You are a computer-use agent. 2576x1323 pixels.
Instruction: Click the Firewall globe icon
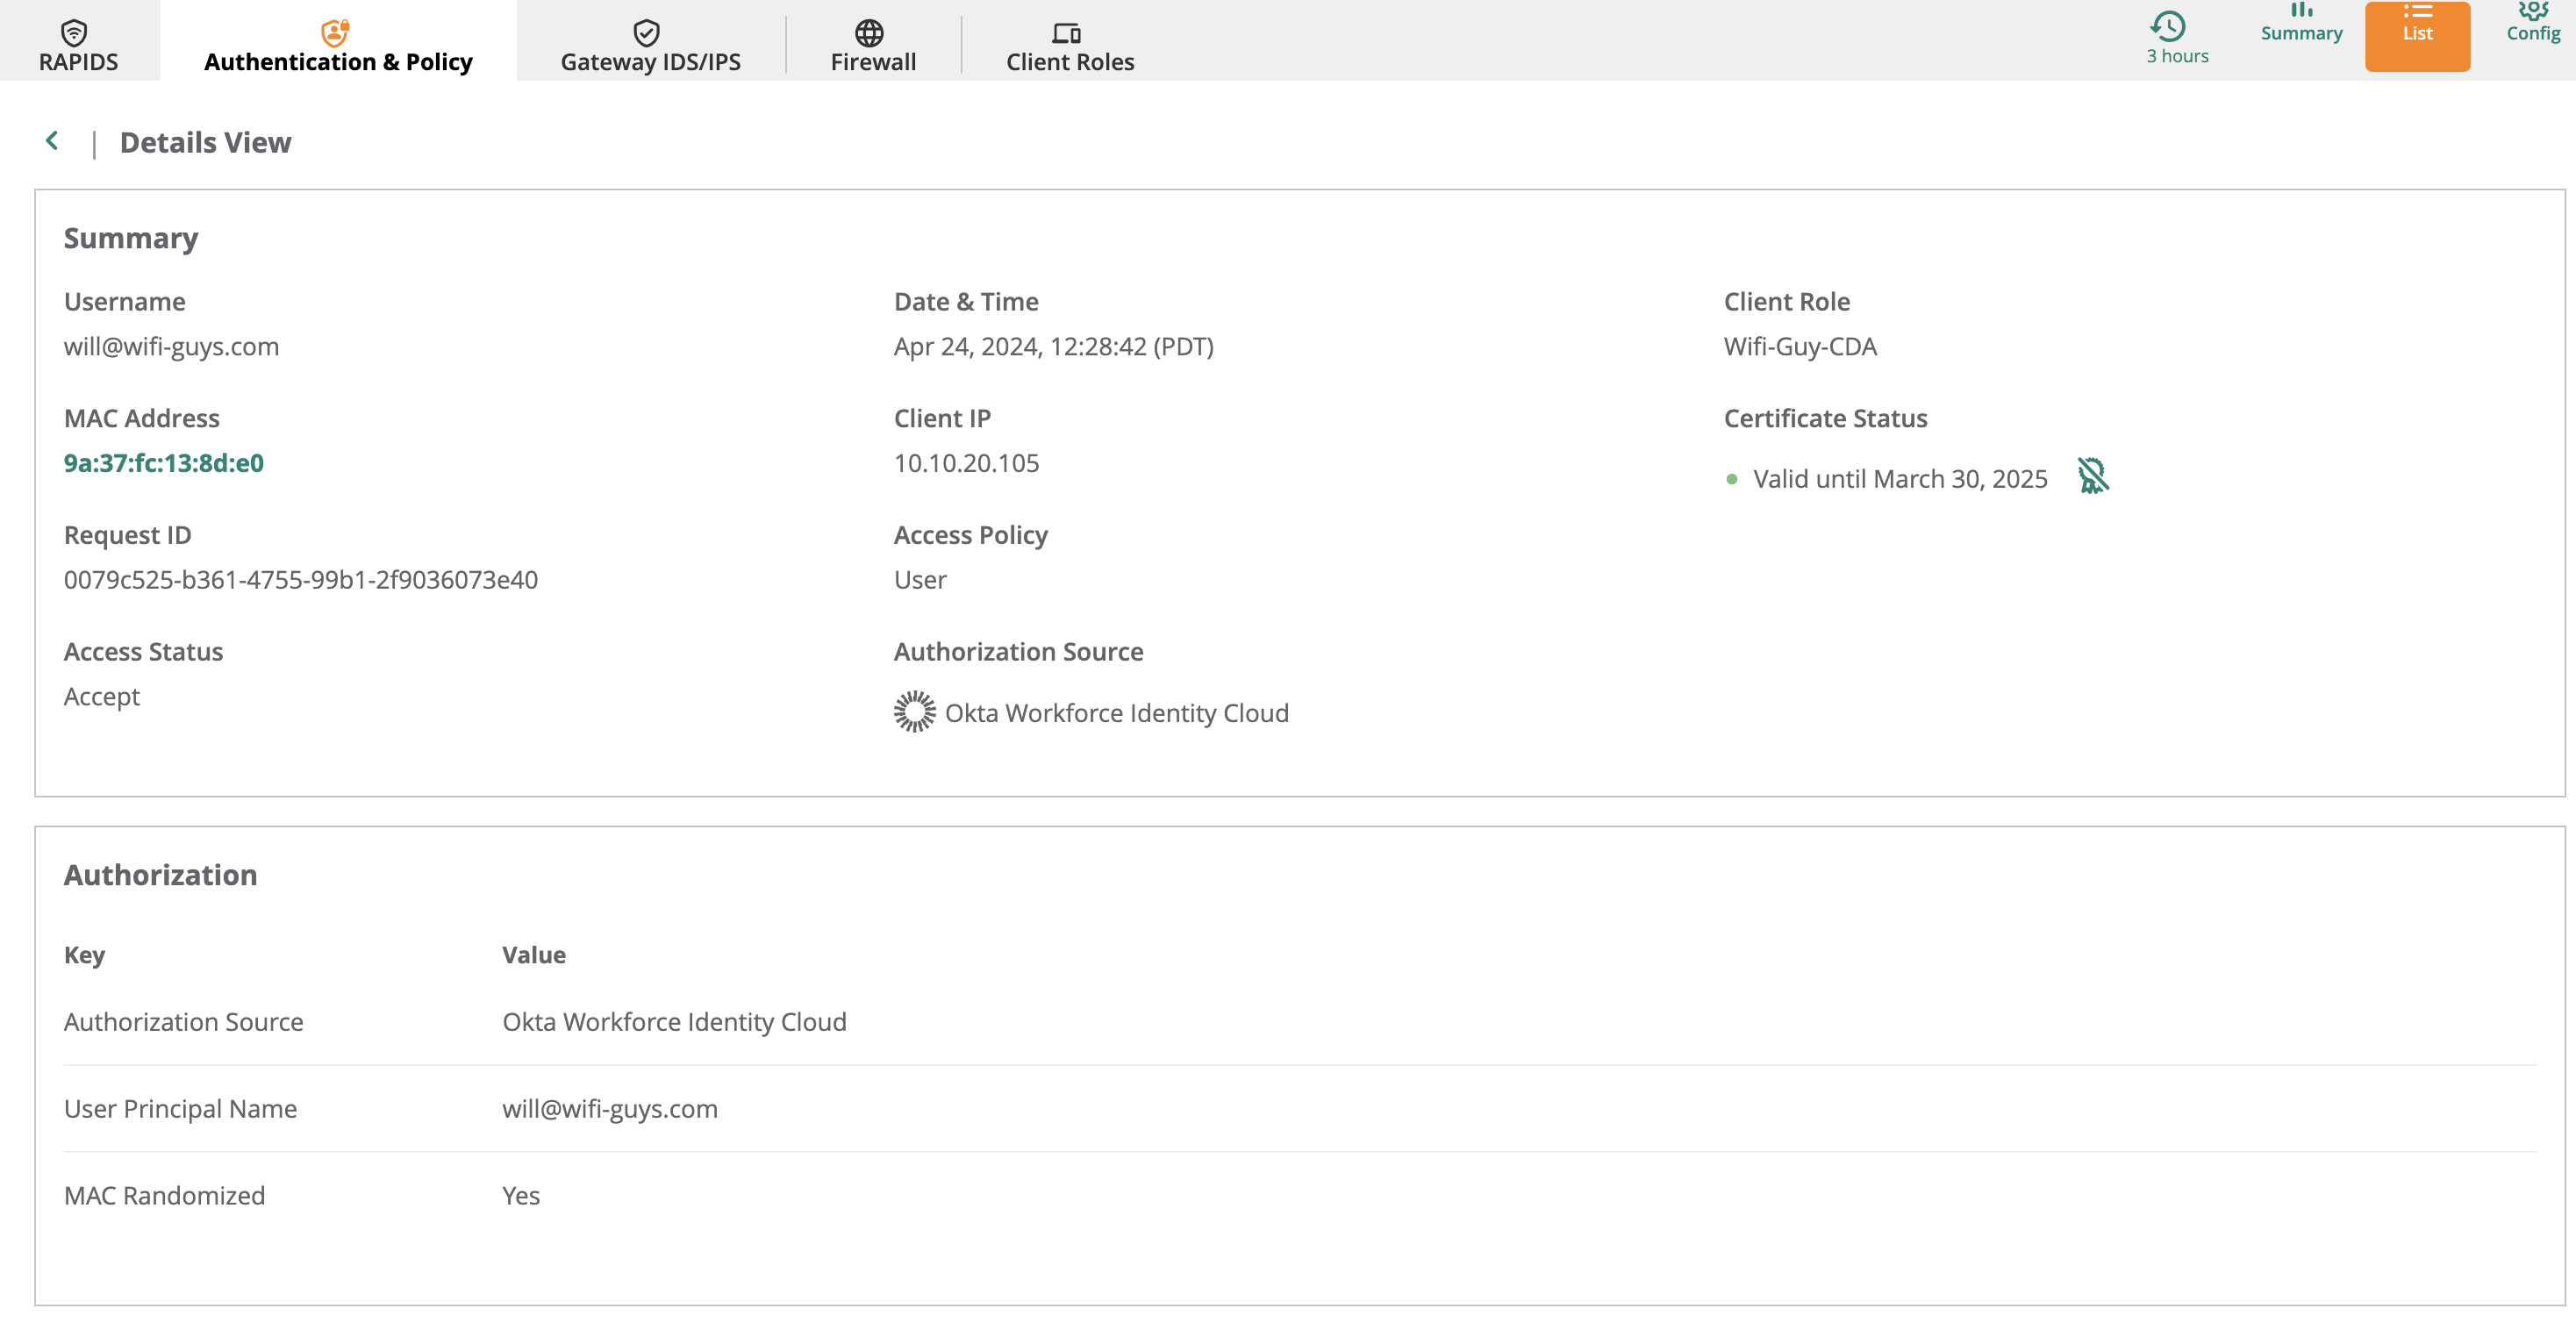[x=869, y=32]
